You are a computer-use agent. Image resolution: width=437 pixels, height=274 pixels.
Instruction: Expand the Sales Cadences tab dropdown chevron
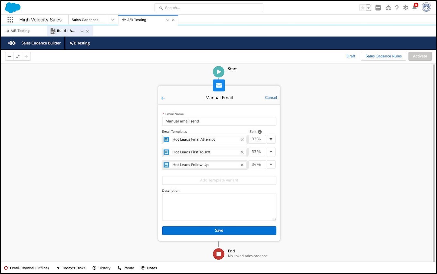pos(113,20)
